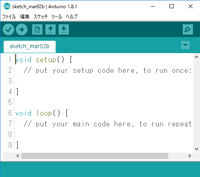Click the scroll down arrow
The width and height of the screenshot is (200, 177).
(196, 149)
